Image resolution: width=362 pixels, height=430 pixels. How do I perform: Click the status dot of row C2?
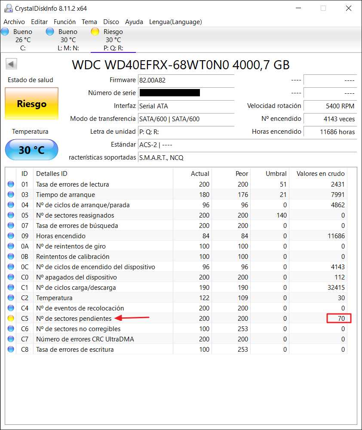click(x=11, y=298)
